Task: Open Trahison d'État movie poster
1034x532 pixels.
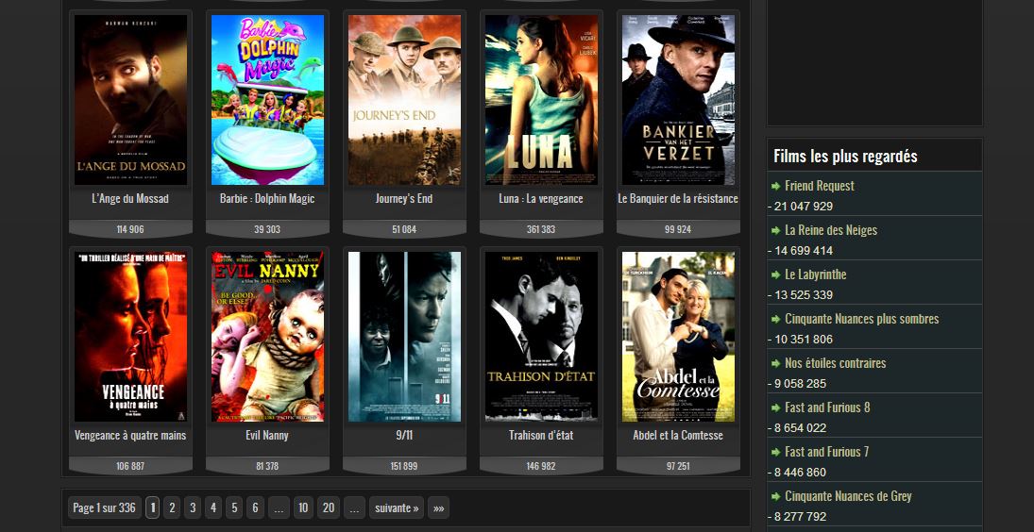Action: point(541,337)
